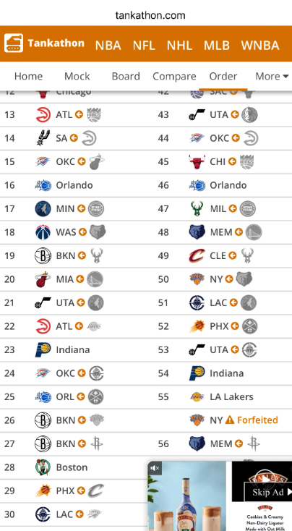Expand the More menu
The width and height of the screenshot is (292, 531).
click(x=272, y=76)
